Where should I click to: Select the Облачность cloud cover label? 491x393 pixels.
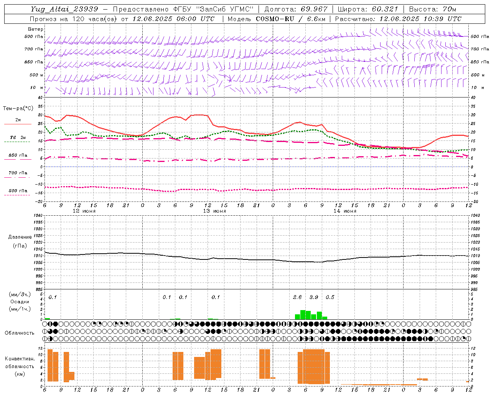coord(20,333)
